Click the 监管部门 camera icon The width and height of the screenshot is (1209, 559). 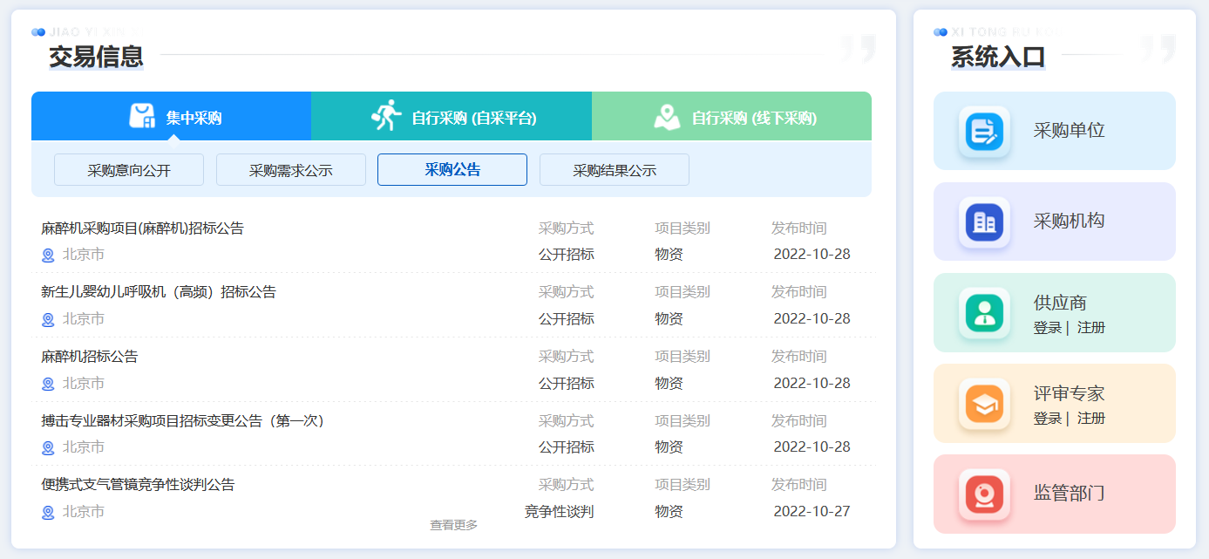[984, 494]
